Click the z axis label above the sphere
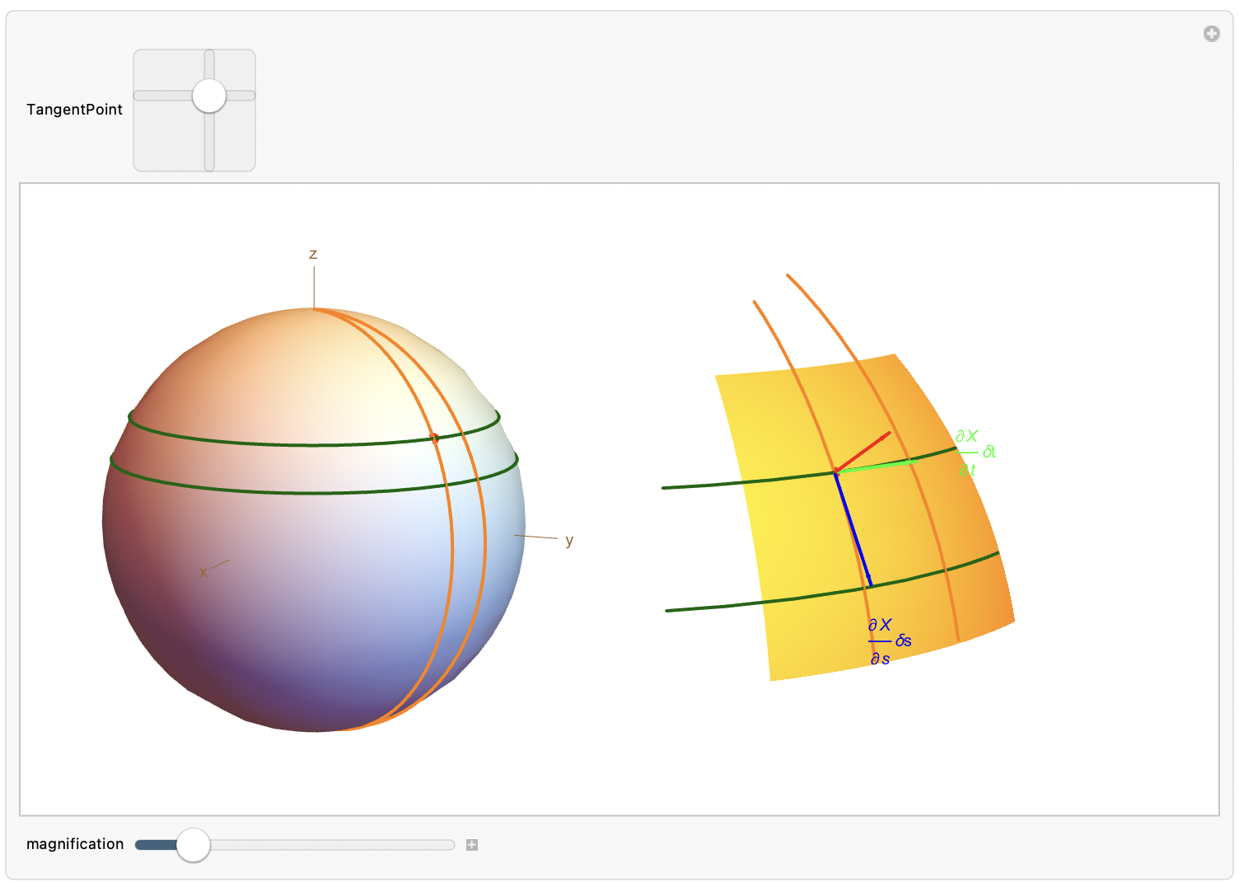The height and width of the screenshot is (882, 1239). pyautogui.click(x=313, y=254)
